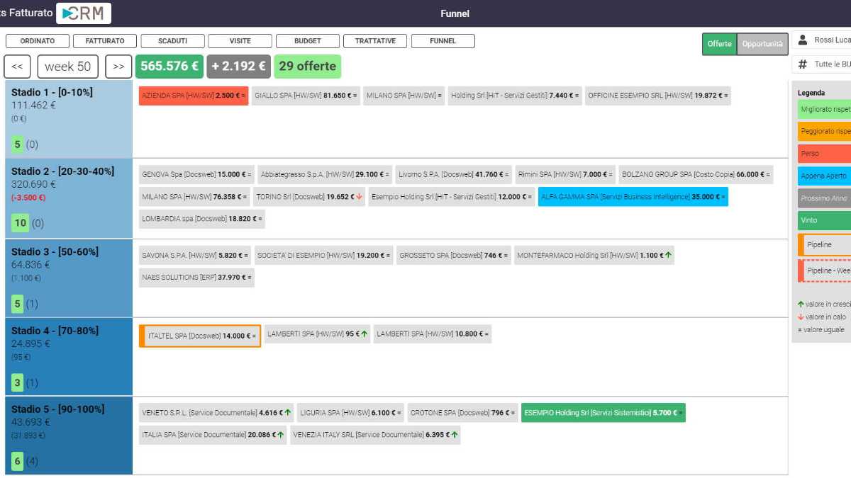Click green arrow on VENETO S.R.L. offer

coord(288,413)
